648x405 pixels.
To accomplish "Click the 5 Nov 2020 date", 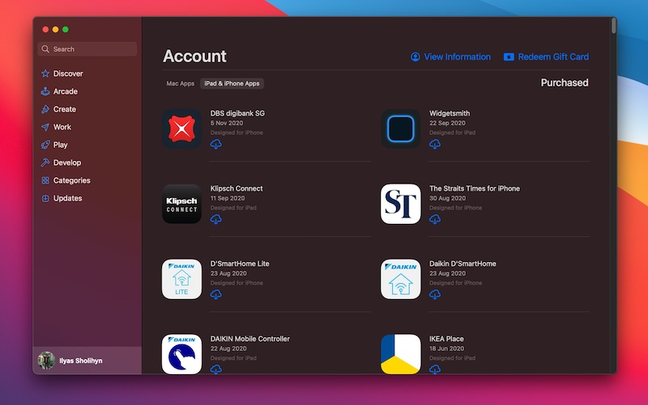I will (x=227, y=123).
